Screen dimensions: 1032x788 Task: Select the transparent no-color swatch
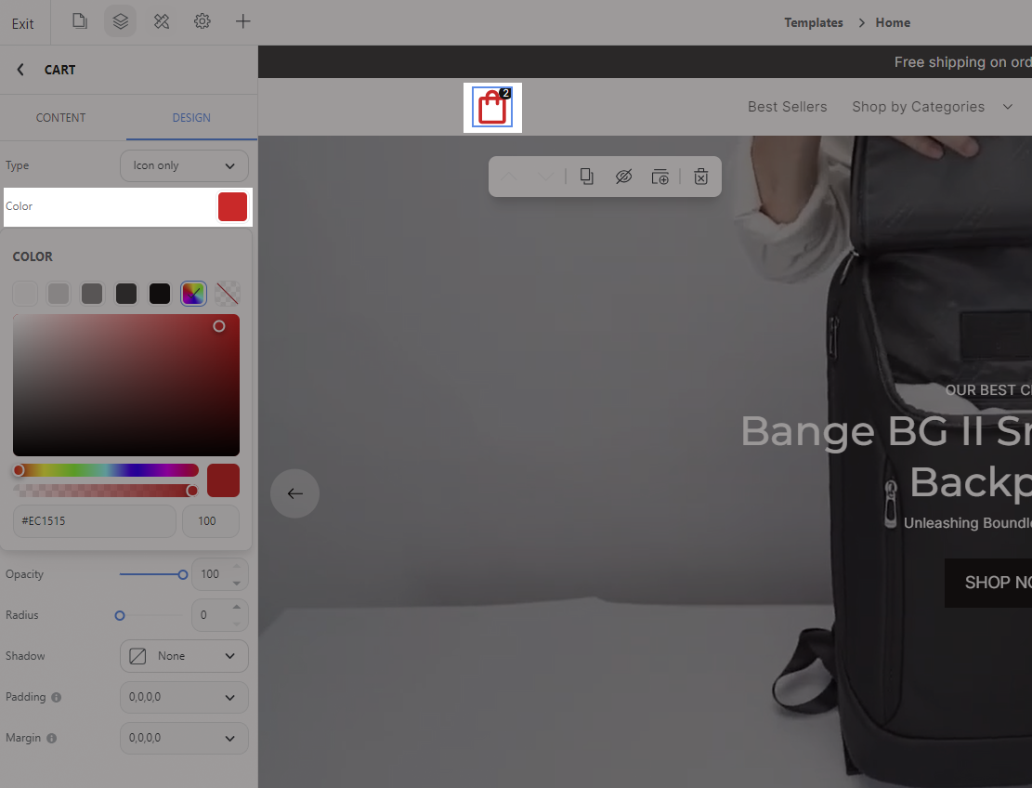(x=227, y=294)
